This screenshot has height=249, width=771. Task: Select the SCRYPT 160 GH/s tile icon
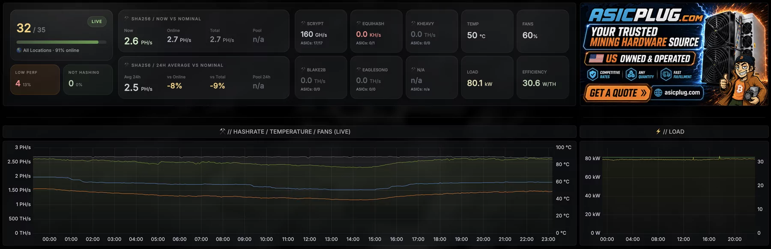click(303, 23)
